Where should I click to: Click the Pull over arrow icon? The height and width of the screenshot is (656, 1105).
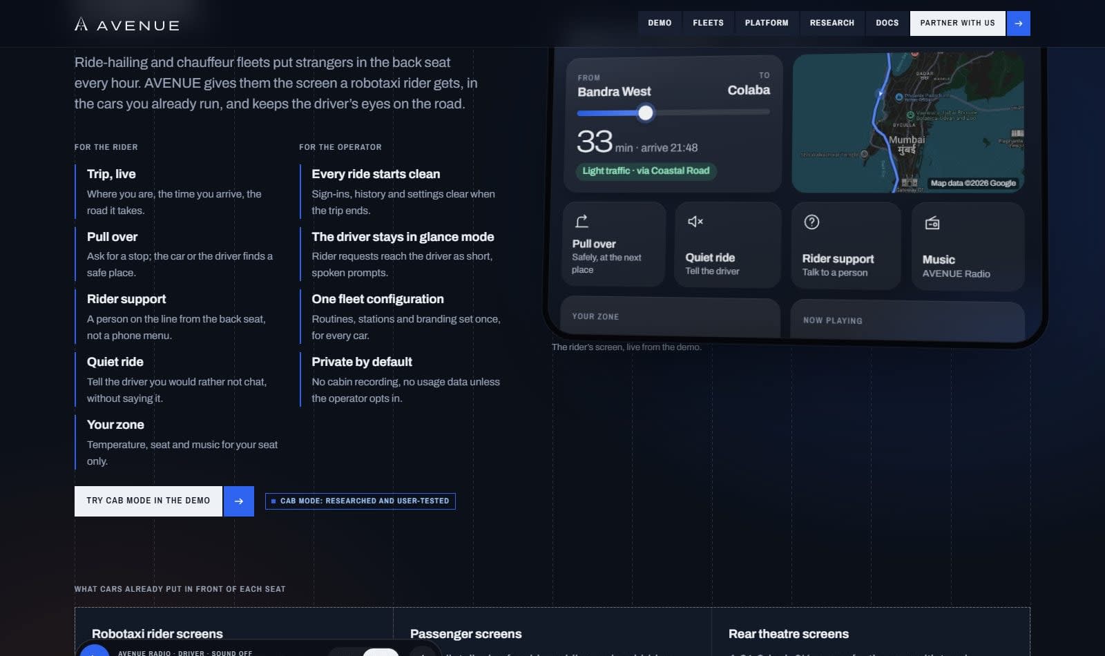click(582, 221)
